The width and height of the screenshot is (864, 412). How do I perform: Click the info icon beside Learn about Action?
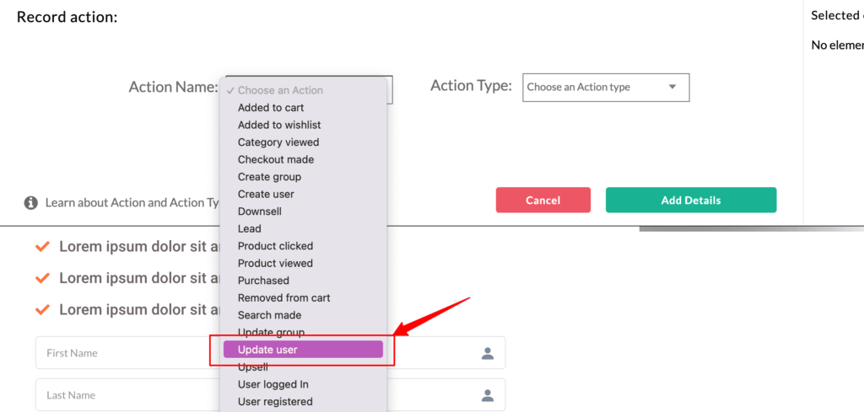coord(31,203)
